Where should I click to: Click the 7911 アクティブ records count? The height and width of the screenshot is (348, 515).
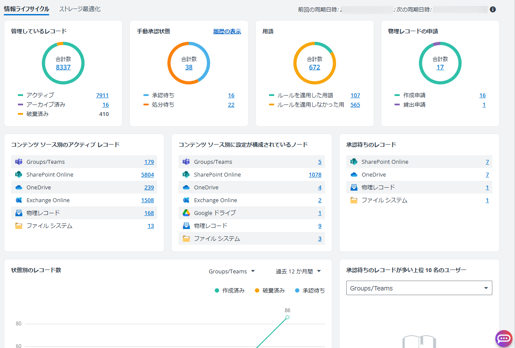[102, 95]
